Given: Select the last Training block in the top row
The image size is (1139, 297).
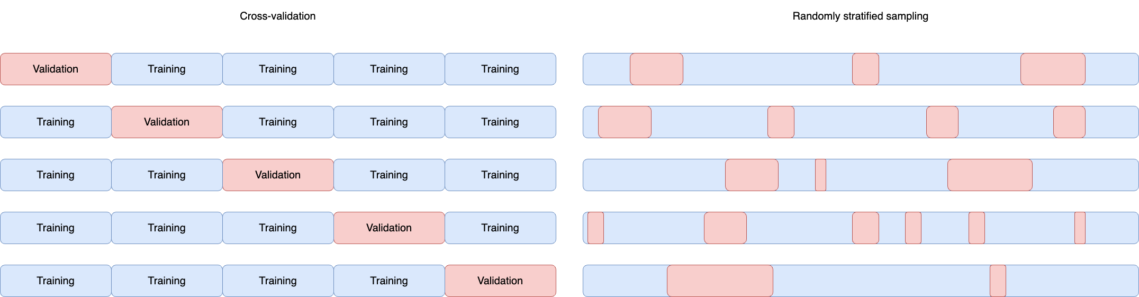Looking at the screenshot, I should pos(500,69).
